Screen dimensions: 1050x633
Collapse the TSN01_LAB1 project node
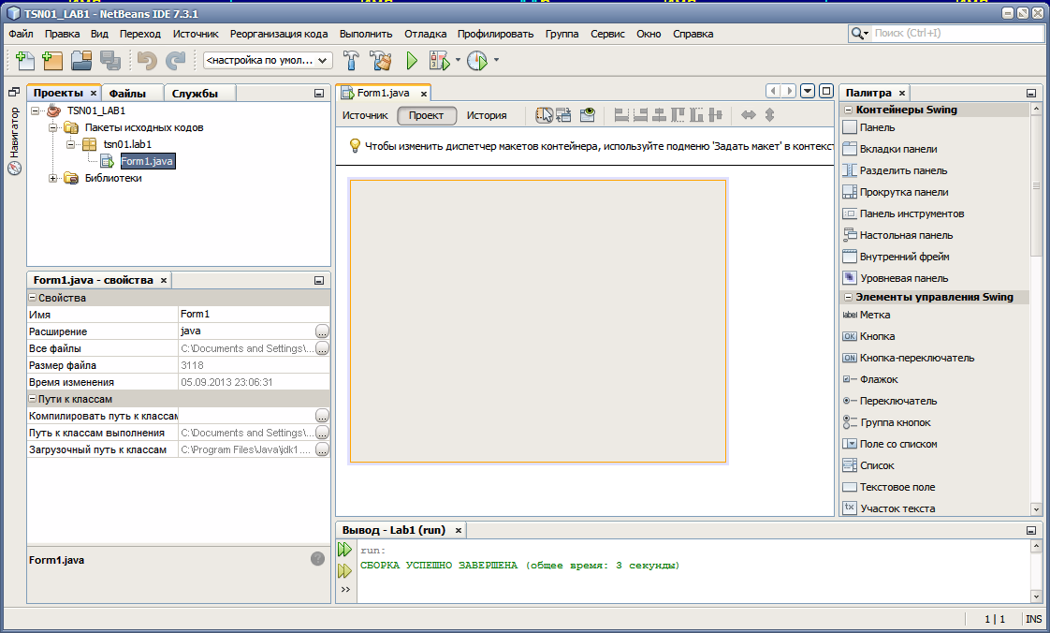(x=36, y=110)
